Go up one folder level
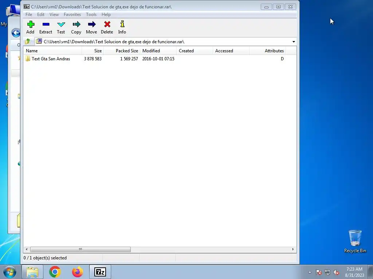The image size is (373, 279). [28, 41]
